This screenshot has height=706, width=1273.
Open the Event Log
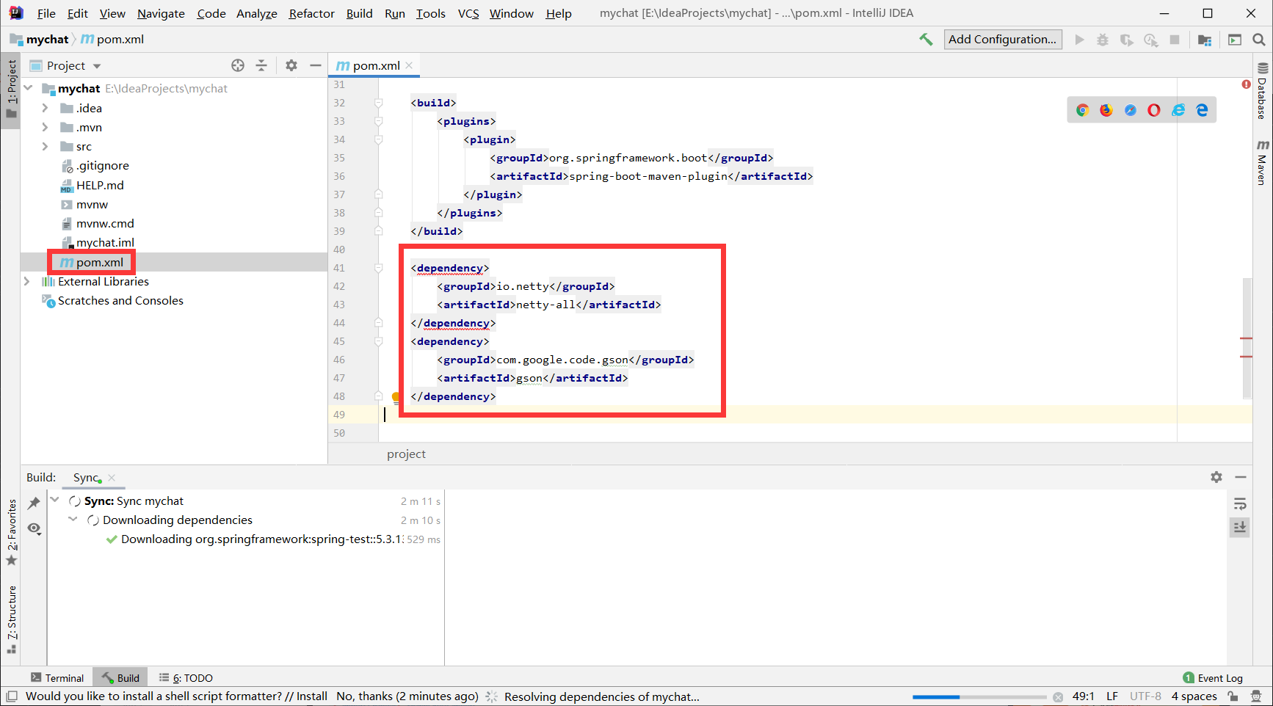click(1213, 678)
